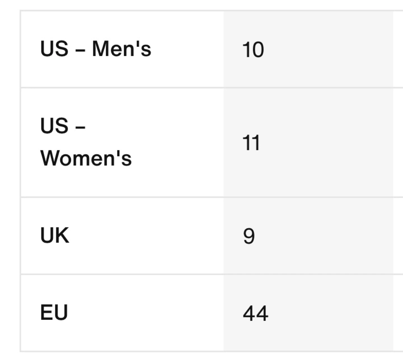Select the EU size value 44
403x364 pixels.
point(255,313)
